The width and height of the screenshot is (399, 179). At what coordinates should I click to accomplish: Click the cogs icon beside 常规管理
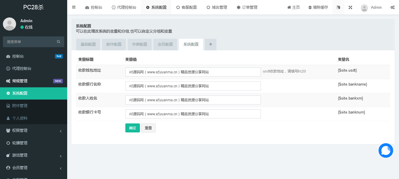point(8,81)
